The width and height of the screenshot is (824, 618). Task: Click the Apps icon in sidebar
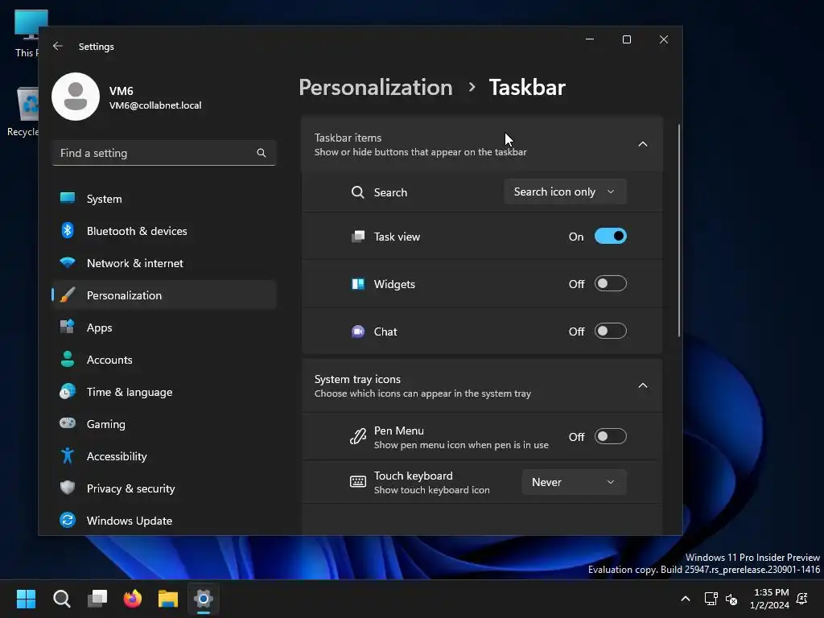click(68, 327)
